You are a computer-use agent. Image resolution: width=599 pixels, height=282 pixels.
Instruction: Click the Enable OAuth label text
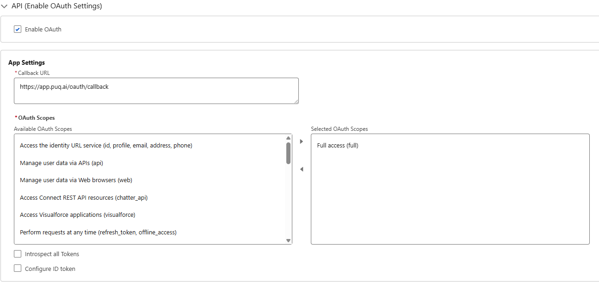43,30
